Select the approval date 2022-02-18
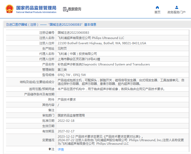Viewport: 191px width, 154px height. point(66,121)
